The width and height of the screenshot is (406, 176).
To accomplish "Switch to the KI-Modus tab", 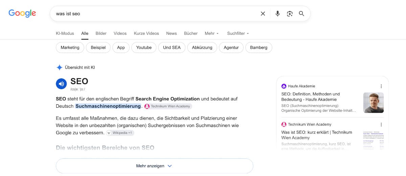I will [x=65, y=33].
